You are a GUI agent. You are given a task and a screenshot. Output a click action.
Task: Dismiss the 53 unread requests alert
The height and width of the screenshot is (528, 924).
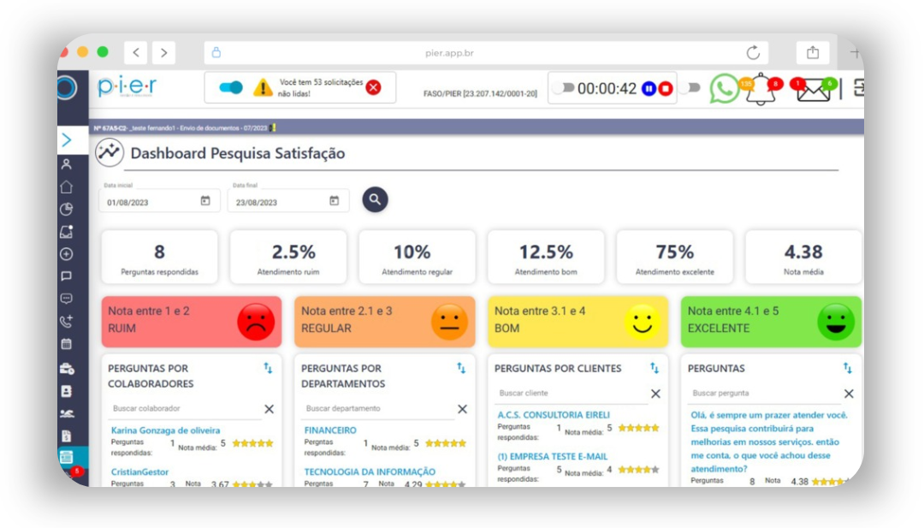[373, 88]
